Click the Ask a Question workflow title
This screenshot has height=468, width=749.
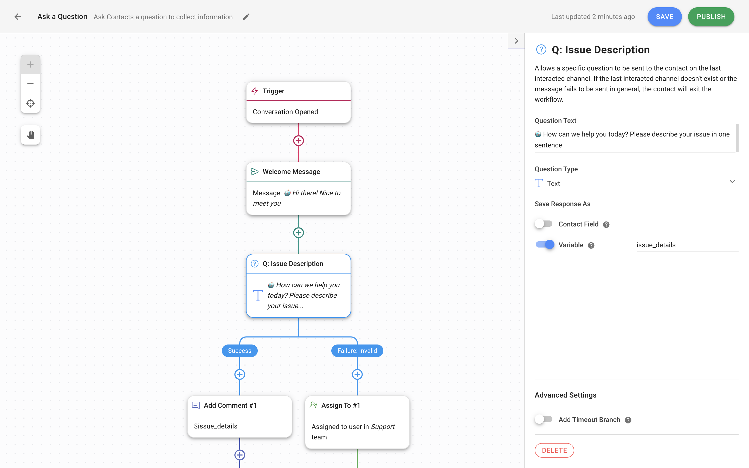point(62,17)
